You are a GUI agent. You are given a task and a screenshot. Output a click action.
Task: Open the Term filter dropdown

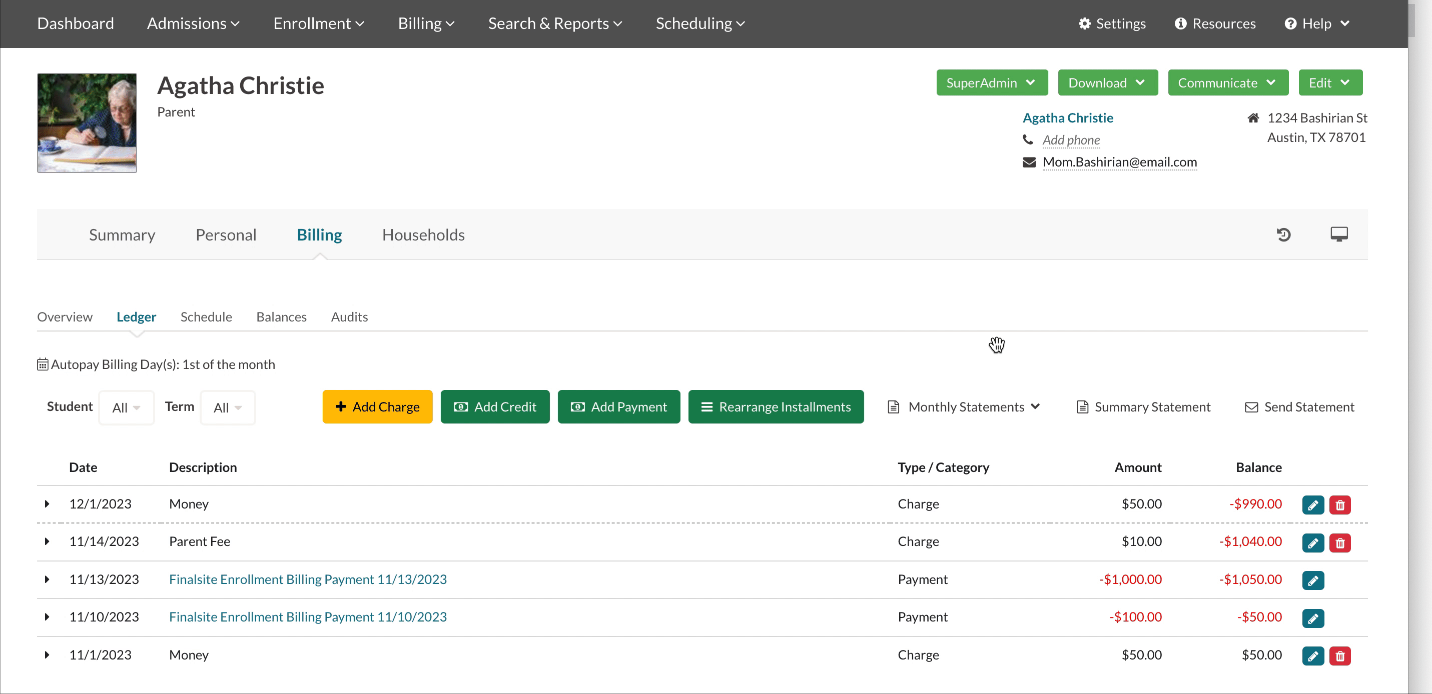coord(227,408)
